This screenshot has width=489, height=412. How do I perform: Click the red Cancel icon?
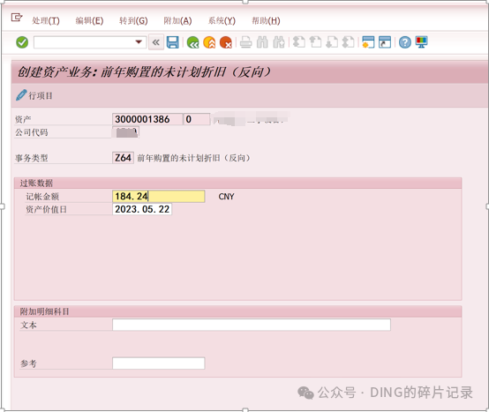[225, 42]
